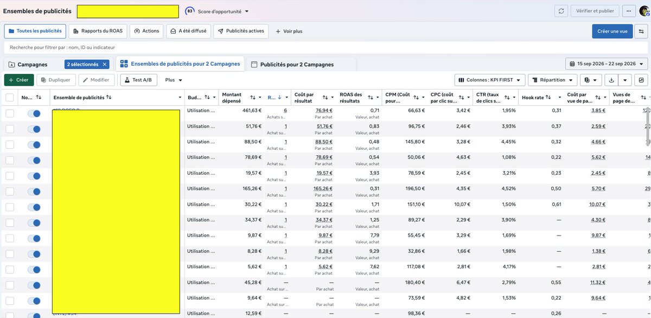651x318 pixels.
Task: Click sort arrows on Coût par résultat column
Action: [324, 98]
